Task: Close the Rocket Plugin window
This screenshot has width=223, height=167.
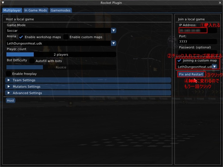Action: [x=220, y=3]
